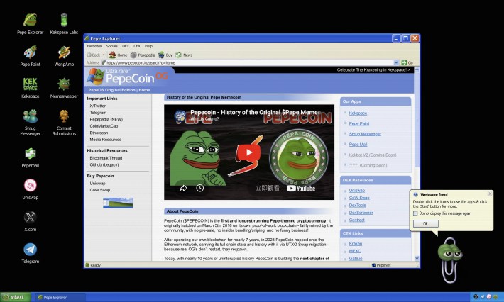
Task: Open the Socials menu
Action: [112, 46]
